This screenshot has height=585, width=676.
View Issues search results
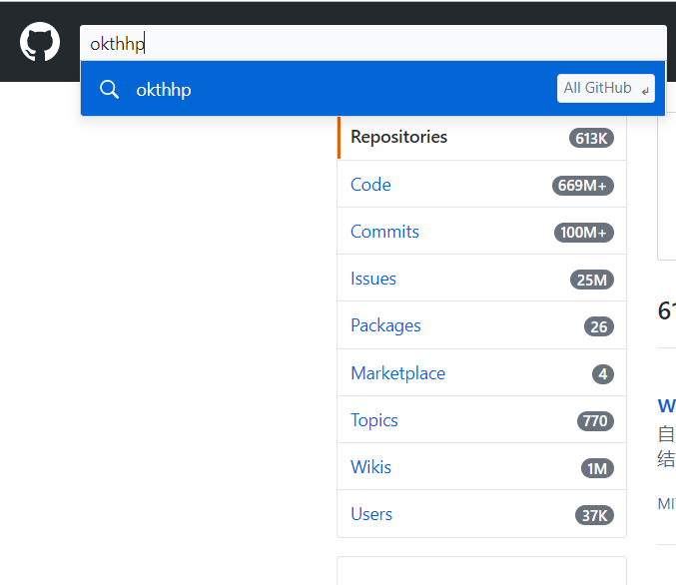pos(373,279)
